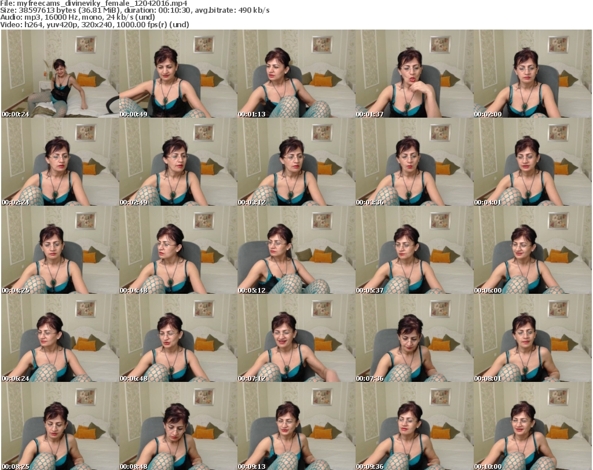Choose the frame stamped 00:09:13
This screenshot has height=470, width=593.
coord(296,426)
